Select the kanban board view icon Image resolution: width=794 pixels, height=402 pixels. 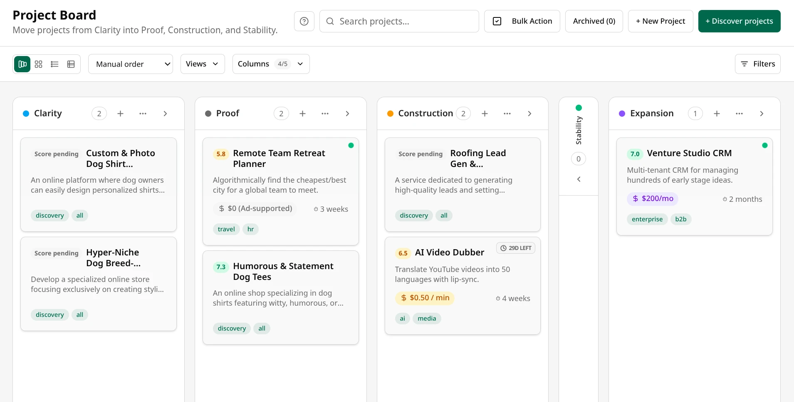[22, 64]
